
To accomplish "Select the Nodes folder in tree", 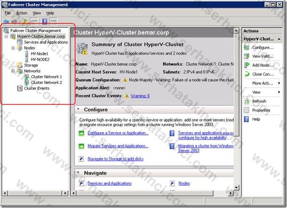I will 30,48.
